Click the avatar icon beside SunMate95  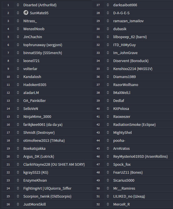26,13
